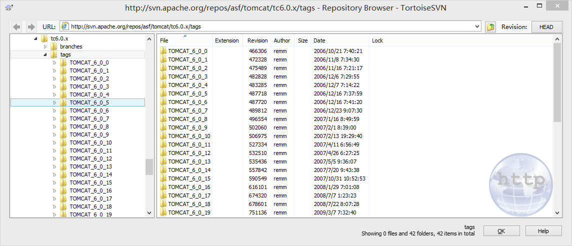
Task: Click folder icon of TOMCAT_6_0_5 in tree
Action: pos(63,102)
